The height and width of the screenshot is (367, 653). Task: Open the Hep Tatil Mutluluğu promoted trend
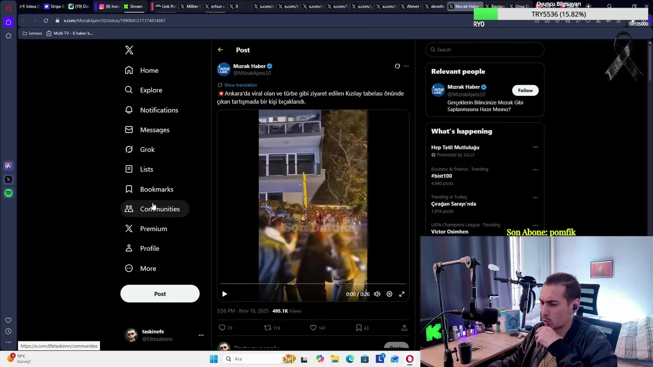455,147
